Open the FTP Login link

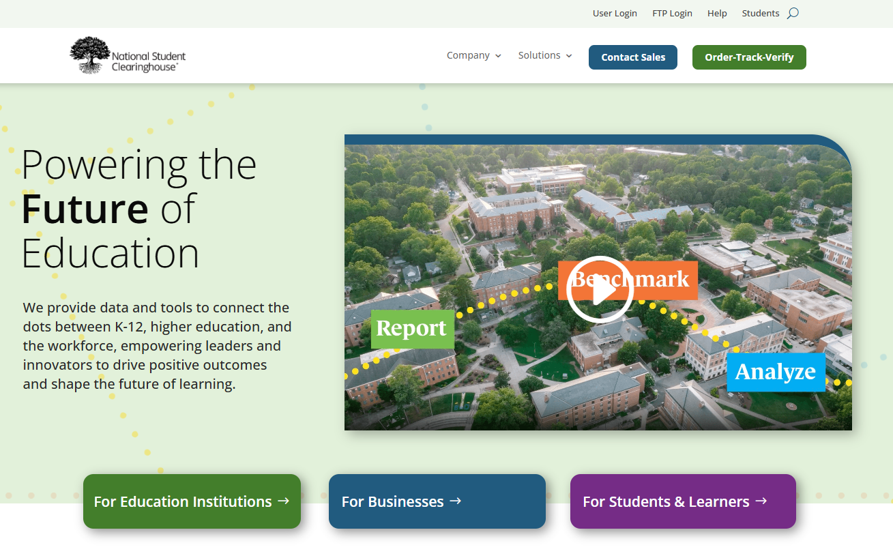coord(672,13)
